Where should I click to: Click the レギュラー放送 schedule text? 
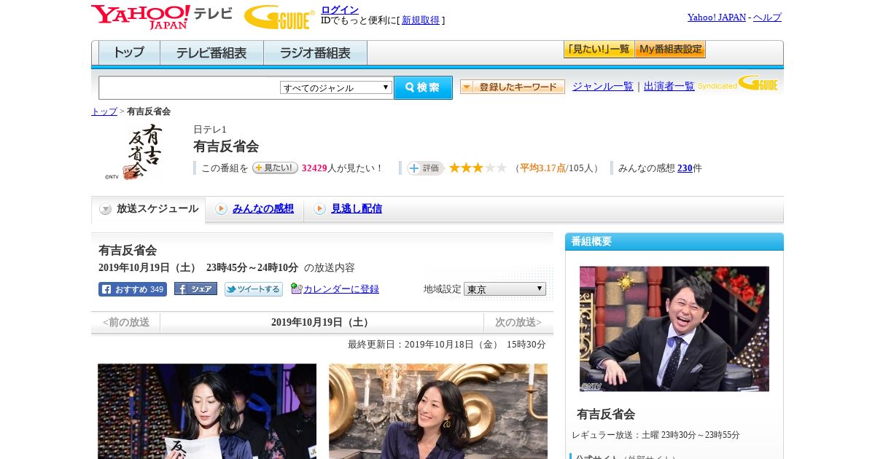656,435
